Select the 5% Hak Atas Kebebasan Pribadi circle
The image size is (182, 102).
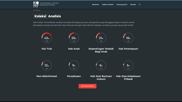click(128, 65)
